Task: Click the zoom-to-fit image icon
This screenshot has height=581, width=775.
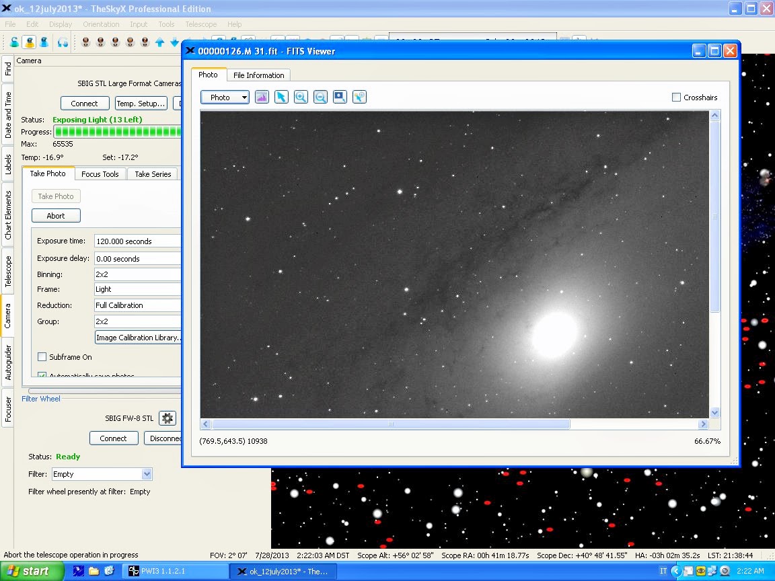Action: click(x=340, y=98)
